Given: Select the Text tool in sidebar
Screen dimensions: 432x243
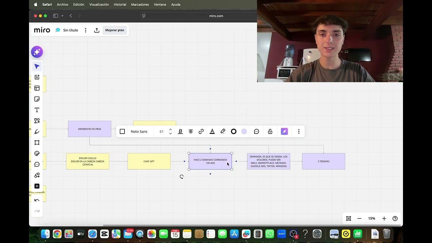Looking at the screenshot, I should 37,110.
